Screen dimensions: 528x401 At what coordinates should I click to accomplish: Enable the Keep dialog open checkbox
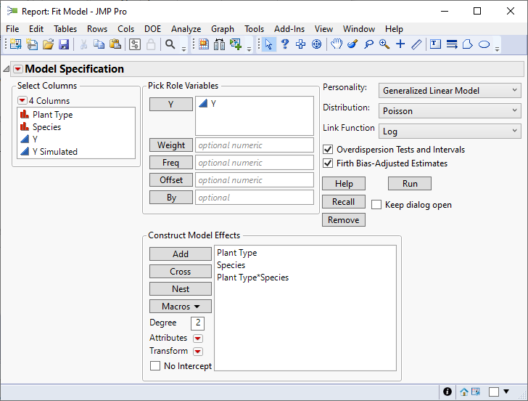[376, 205]
